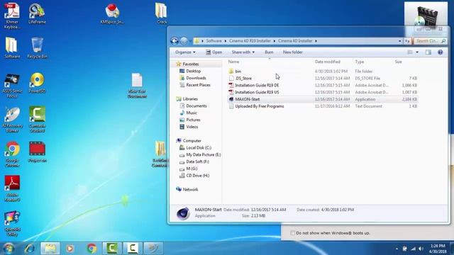Open the Share with dropdown

pos(243,52)
